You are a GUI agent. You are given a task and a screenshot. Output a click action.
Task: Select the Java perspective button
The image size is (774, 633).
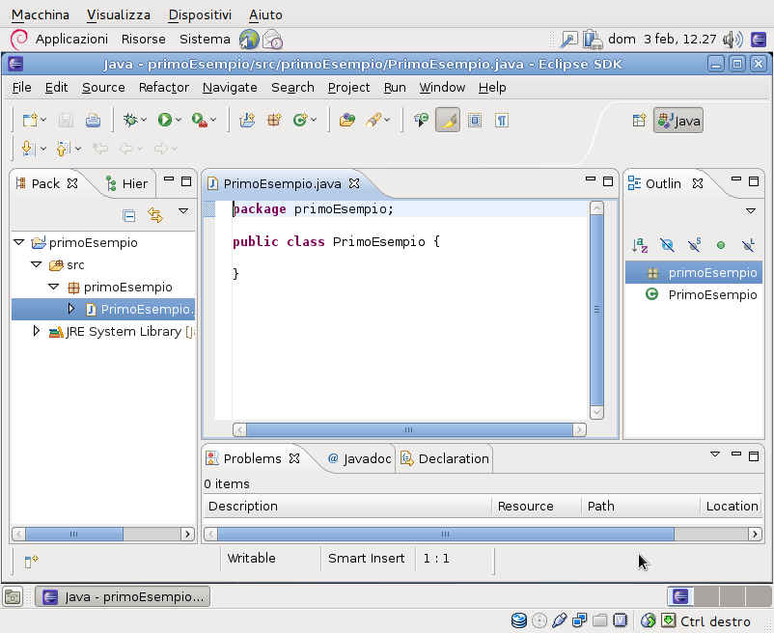(678, 121)
